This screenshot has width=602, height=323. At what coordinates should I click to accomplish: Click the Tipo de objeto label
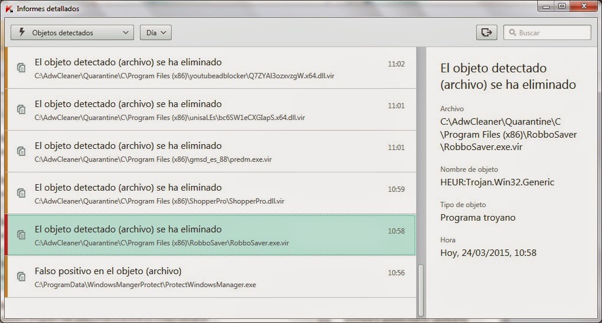[x=463, y=205]
